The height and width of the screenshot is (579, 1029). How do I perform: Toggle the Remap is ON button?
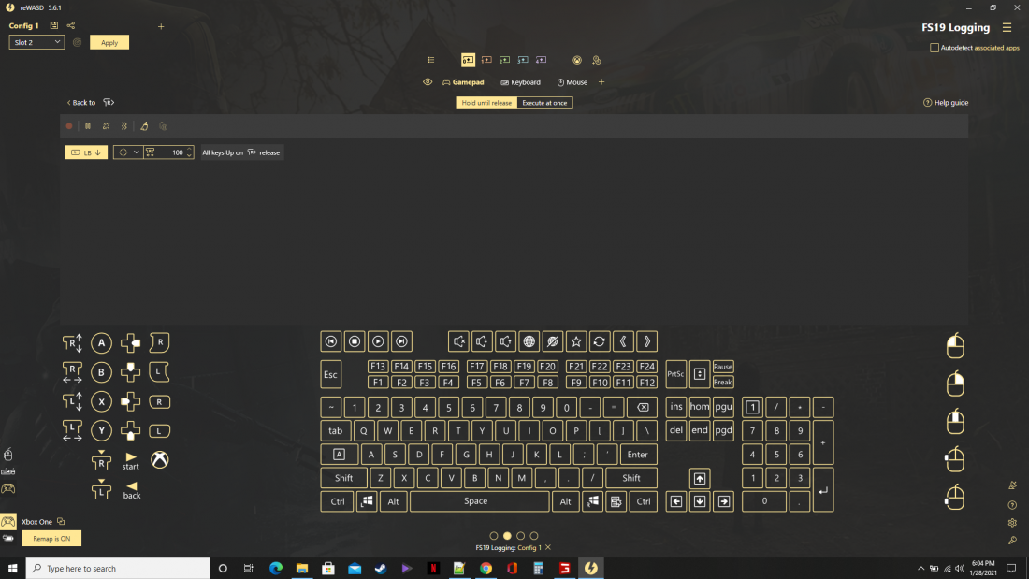coord(51,539)
